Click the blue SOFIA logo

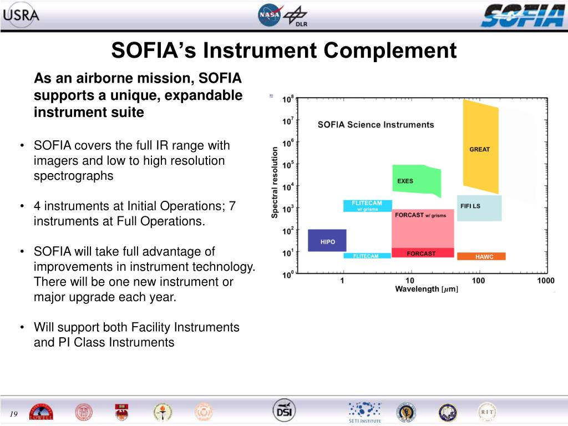pyautogui.click(x=523, y=16)
